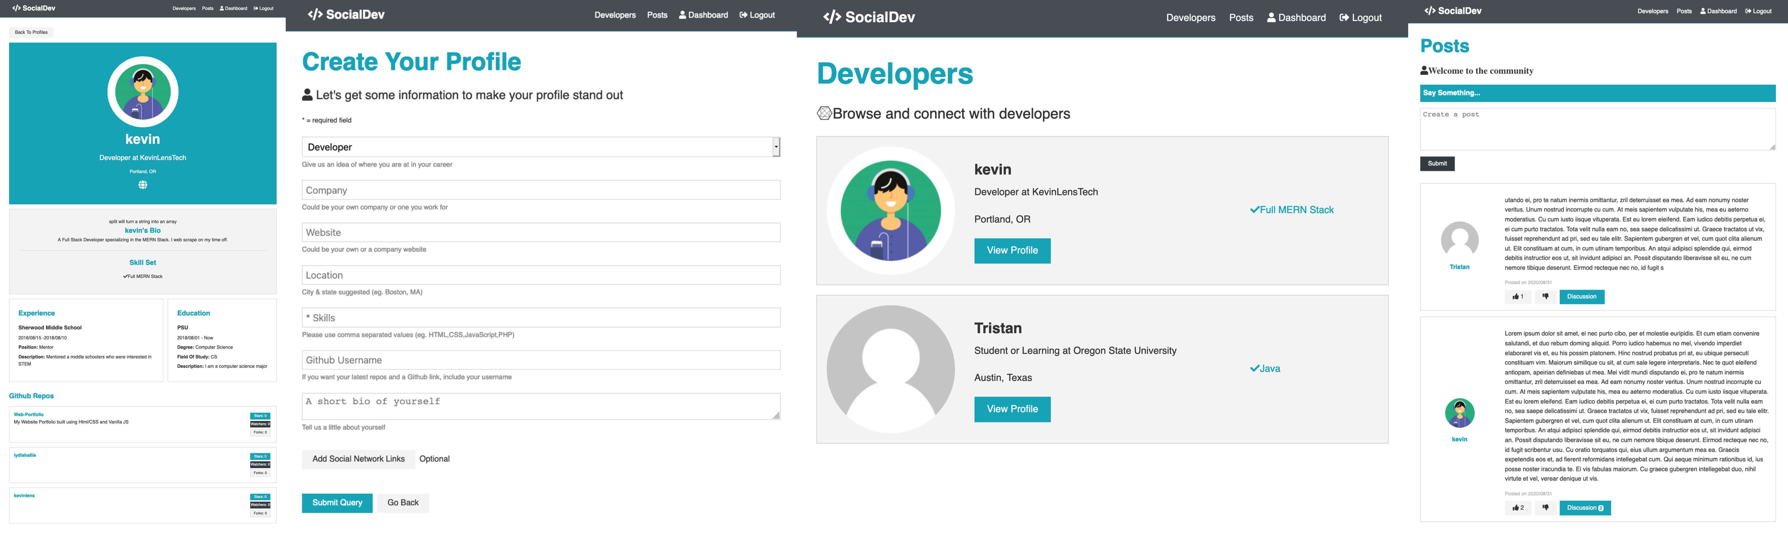
Task: Click Tristan's name under post avatar
Action: click(x=1459, y=267)
